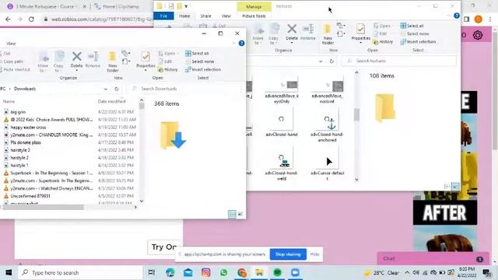Image resolution: width=498 pixels, height=280 pixels.
Task: Click the Try On button on Roblox page
Action: [x=164, y=247]
